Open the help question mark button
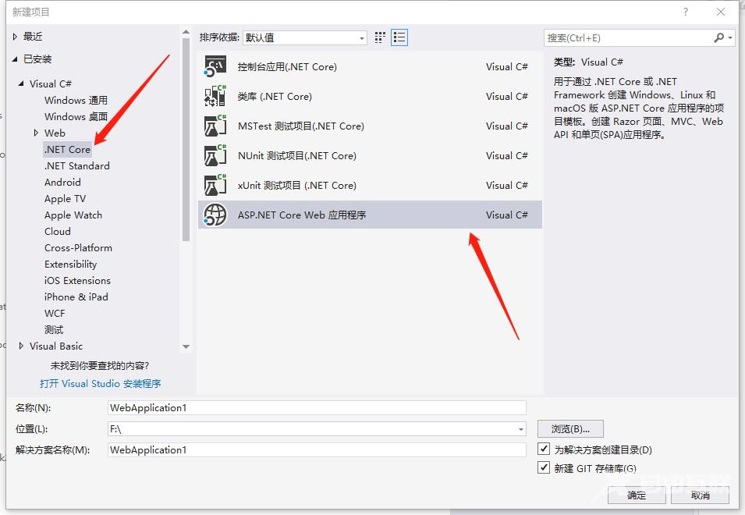Image resolution: width=745 pixels, height=515 pixels. pos(685,12)
